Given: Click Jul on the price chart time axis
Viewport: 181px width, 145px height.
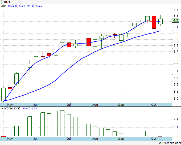Looking at the screenshot, I should pos(69,105).
